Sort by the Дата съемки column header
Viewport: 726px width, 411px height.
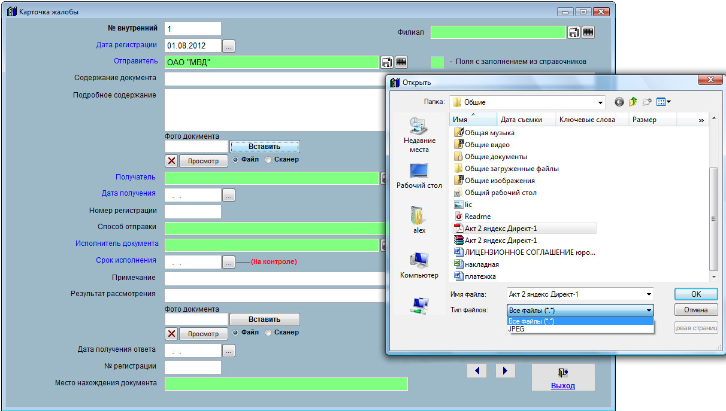tap(527, 120)
